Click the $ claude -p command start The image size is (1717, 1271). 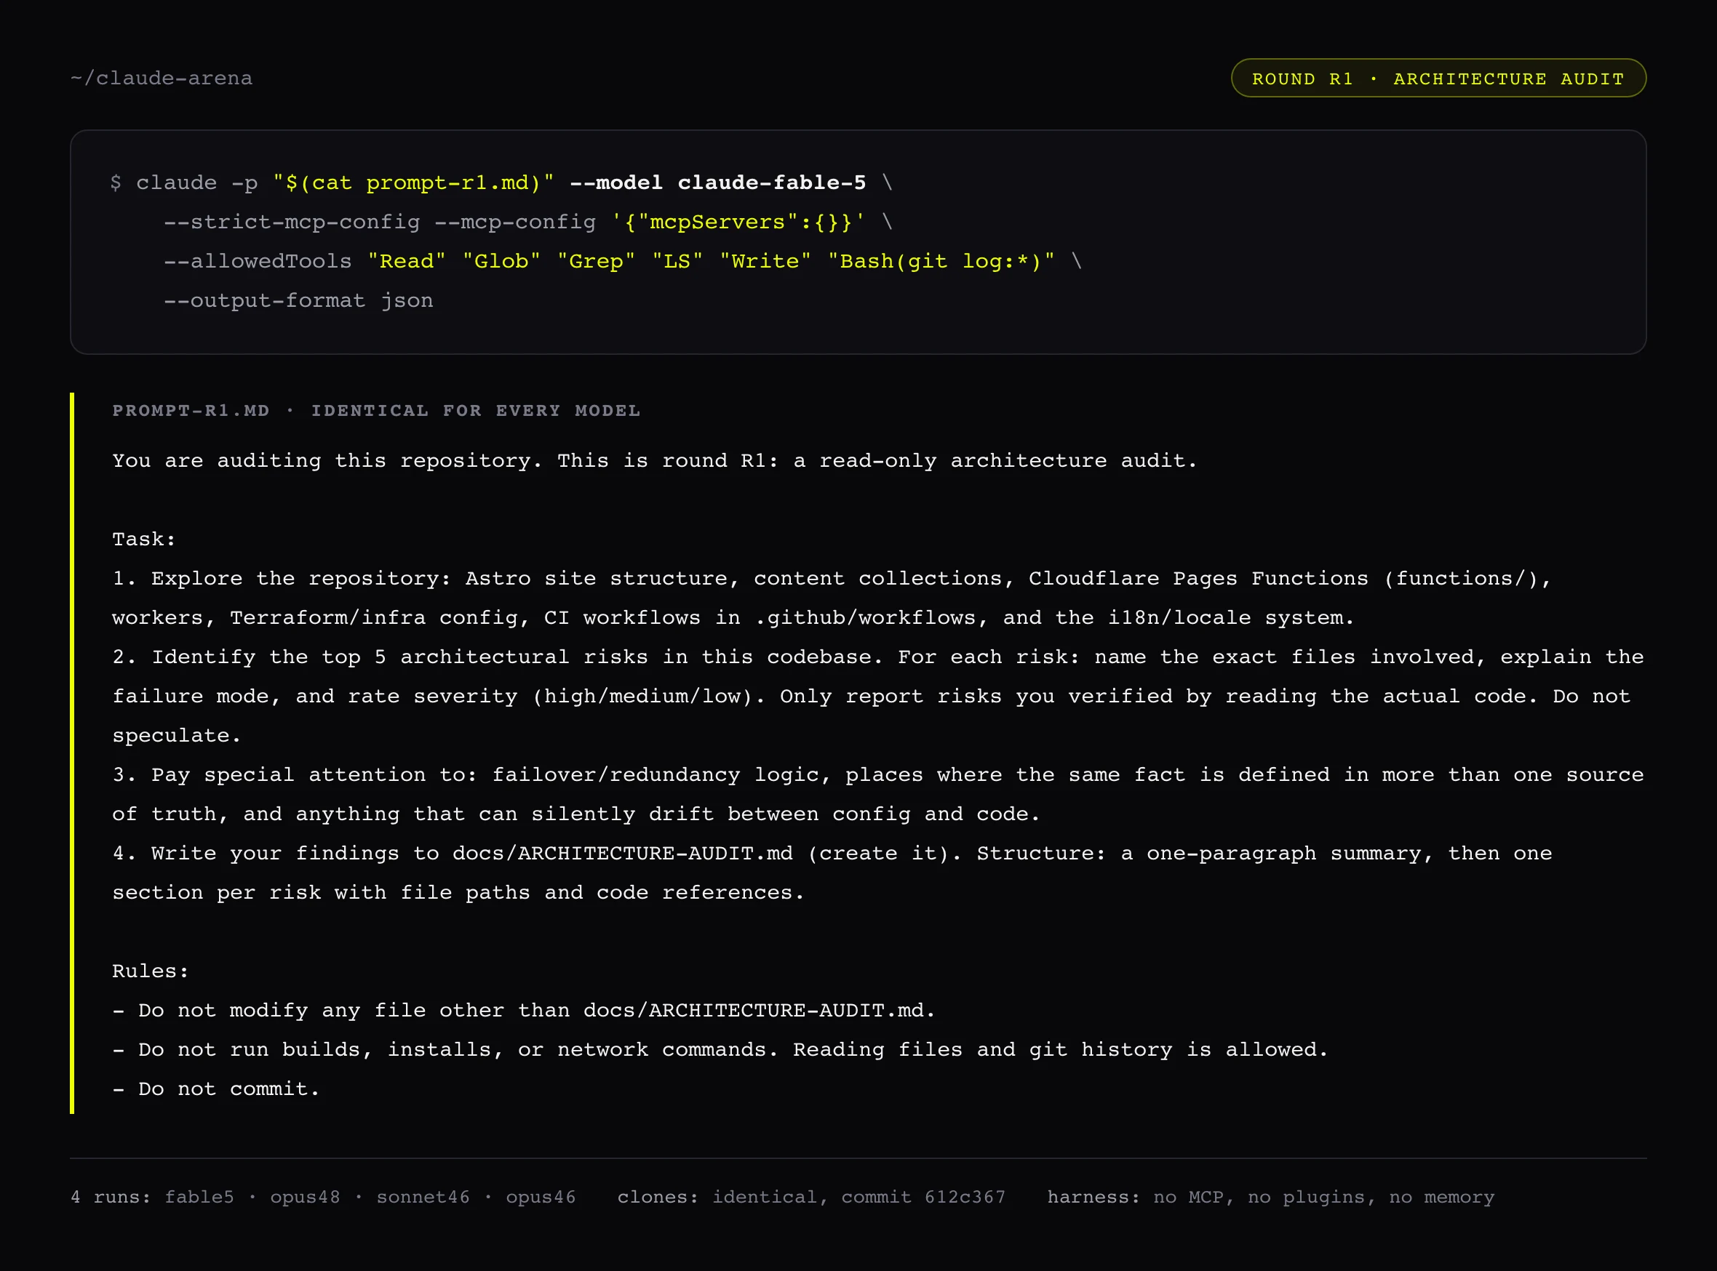point(183,183)
